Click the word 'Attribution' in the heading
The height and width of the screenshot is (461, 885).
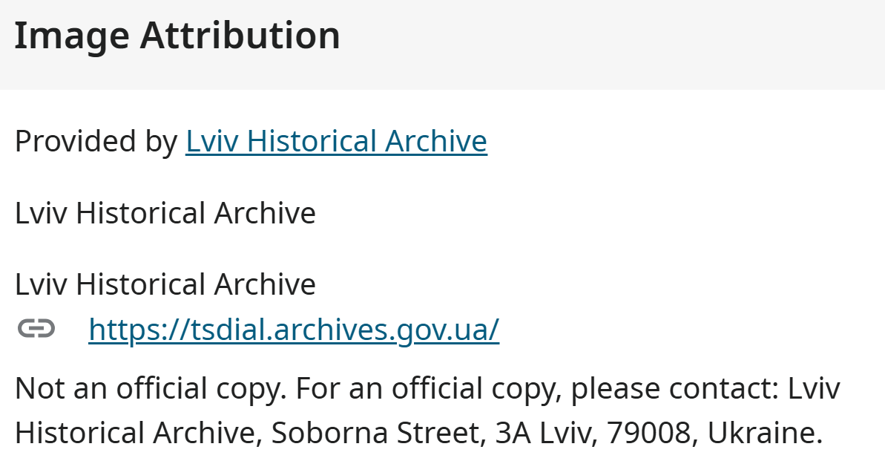point(240,35)
